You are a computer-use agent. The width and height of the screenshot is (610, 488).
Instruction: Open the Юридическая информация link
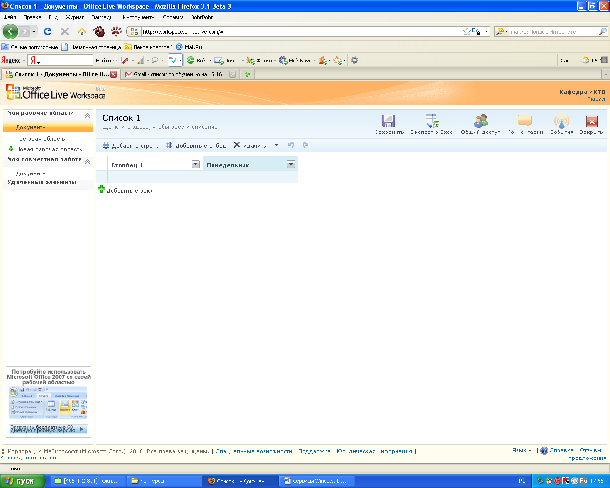pos(375,451)
